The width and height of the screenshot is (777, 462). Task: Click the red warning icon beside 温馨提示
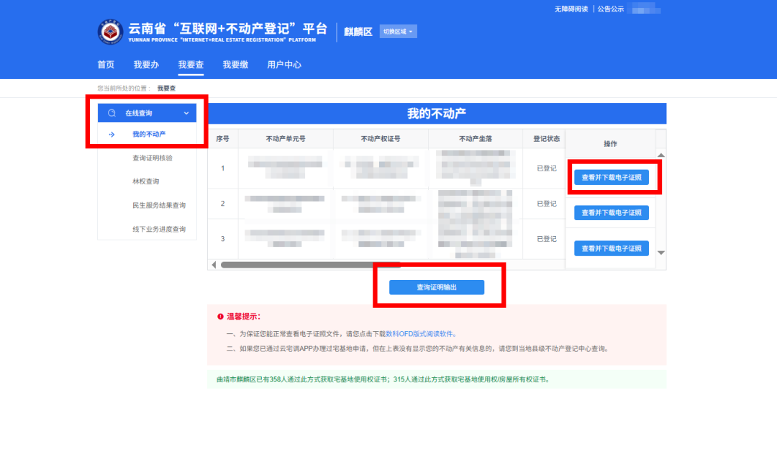click(x=221, y=316)
